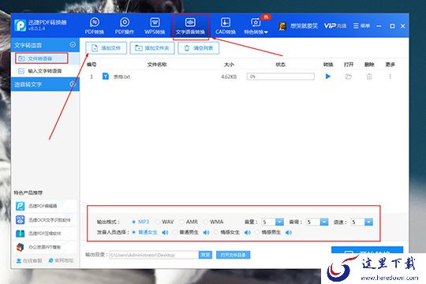
Task: Click the 在线客服 support link
Action: click(29, 260)
